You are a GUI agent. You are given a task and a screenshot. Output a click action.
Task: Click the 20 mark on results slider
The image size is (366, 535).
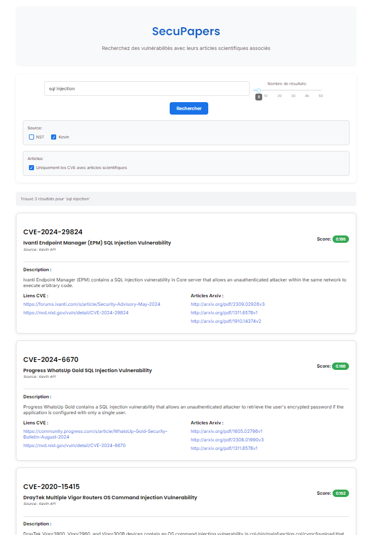coord(279,91)
